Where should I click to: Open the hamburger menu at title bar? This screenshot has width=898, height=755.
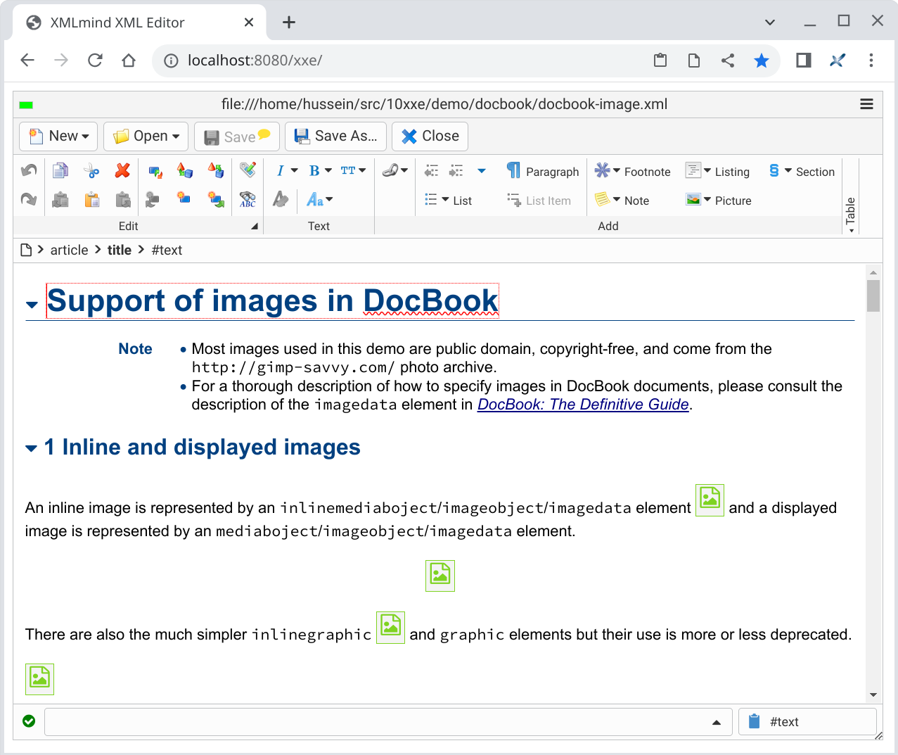coord(866,104)
